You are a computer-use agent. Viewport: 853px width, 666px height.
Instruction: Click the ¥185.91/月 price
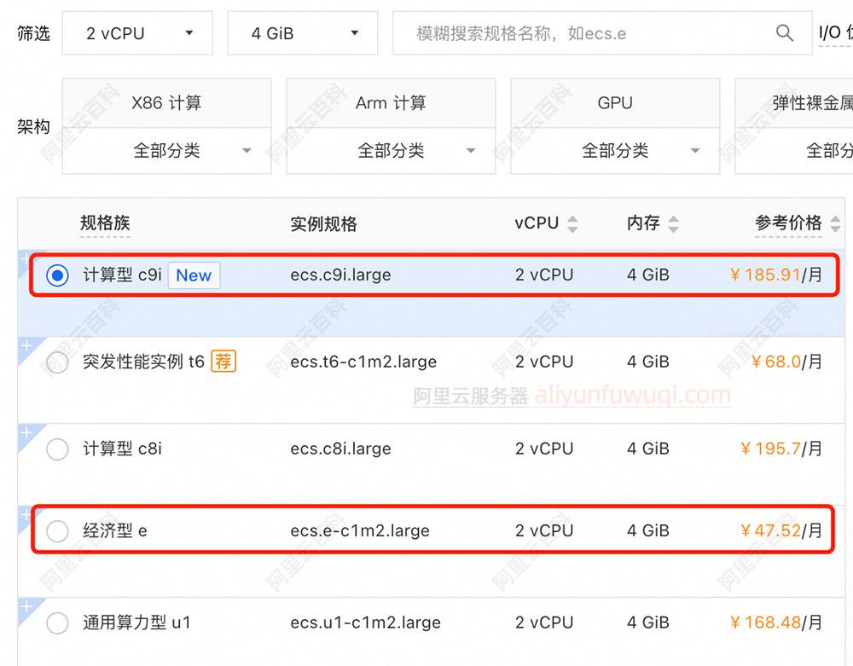775,275
